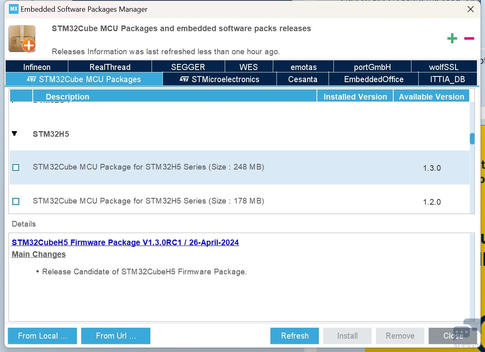
Task: Click the From Local button
Action: 42,336
